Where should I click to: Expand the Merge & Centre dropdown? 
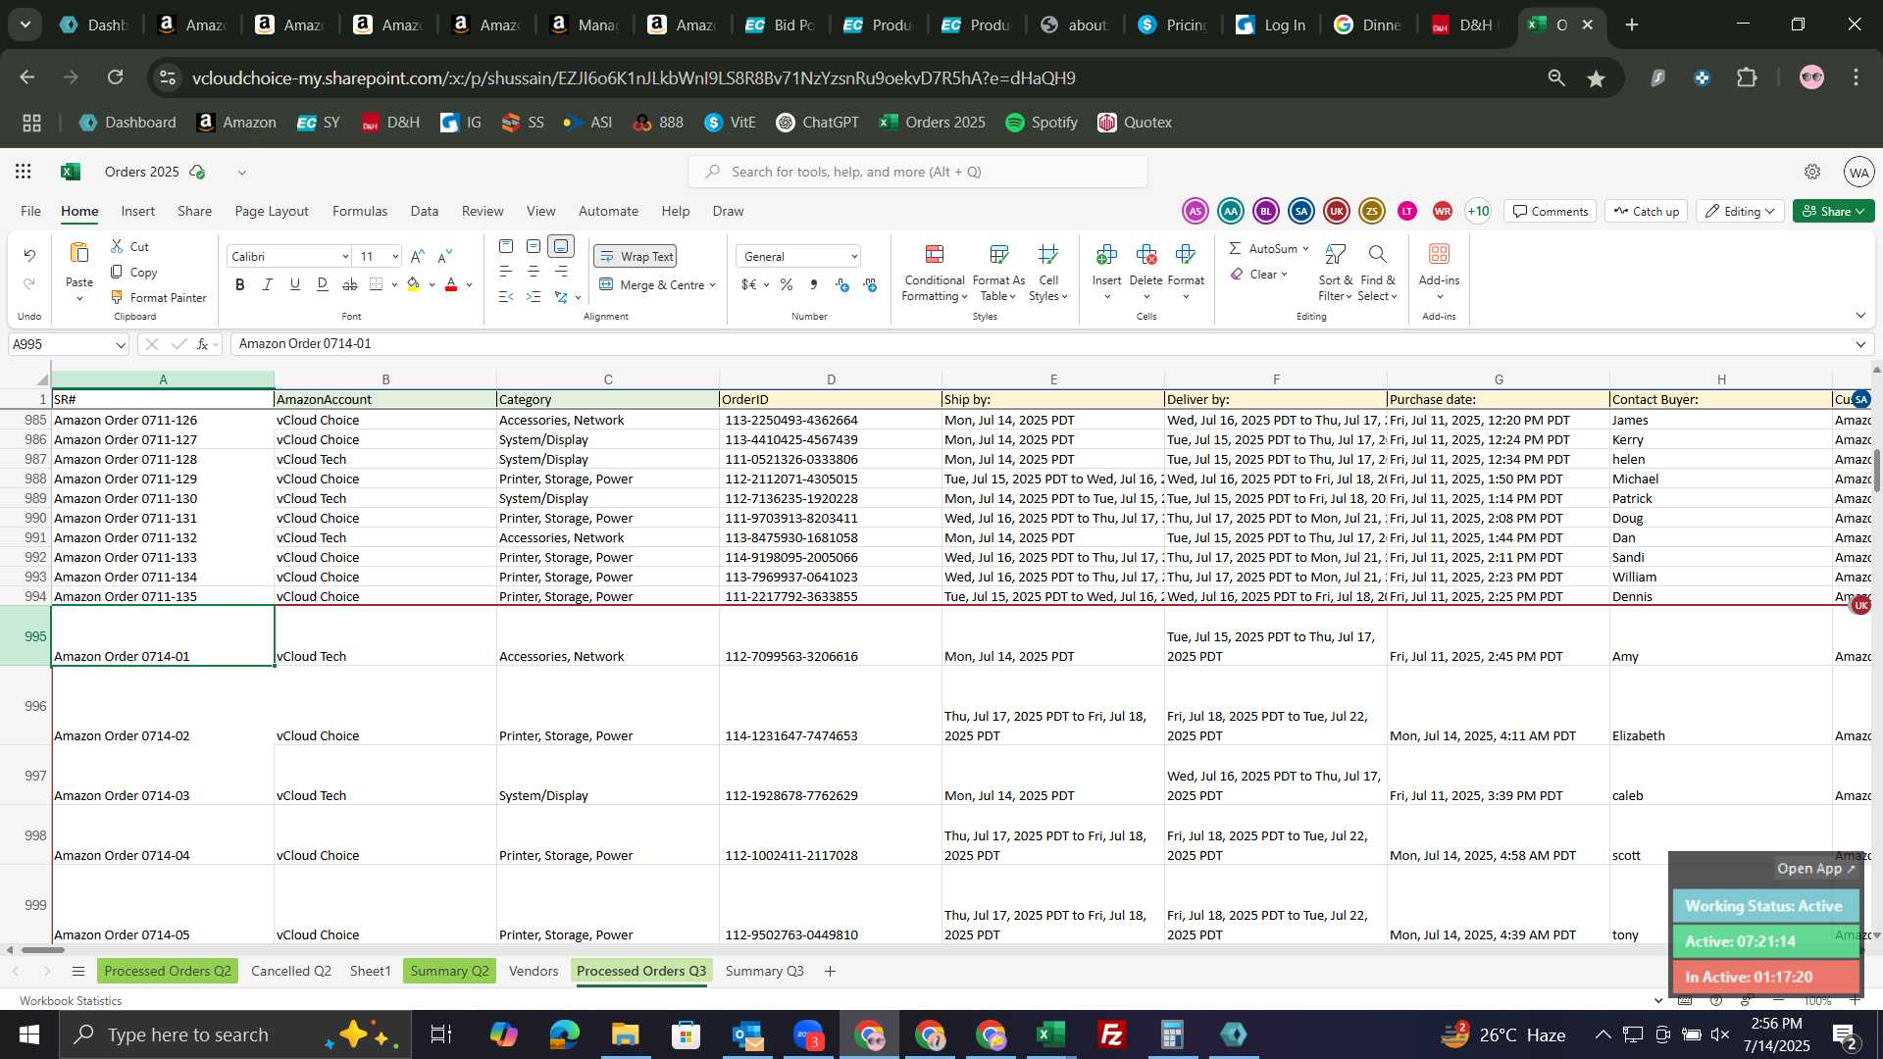pos(713,285)
